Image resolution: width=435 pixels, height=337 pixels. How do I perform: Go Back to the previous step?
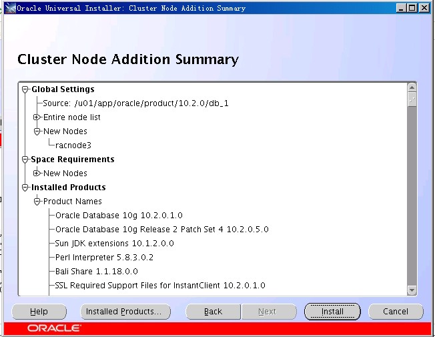(x=213, y=312)
